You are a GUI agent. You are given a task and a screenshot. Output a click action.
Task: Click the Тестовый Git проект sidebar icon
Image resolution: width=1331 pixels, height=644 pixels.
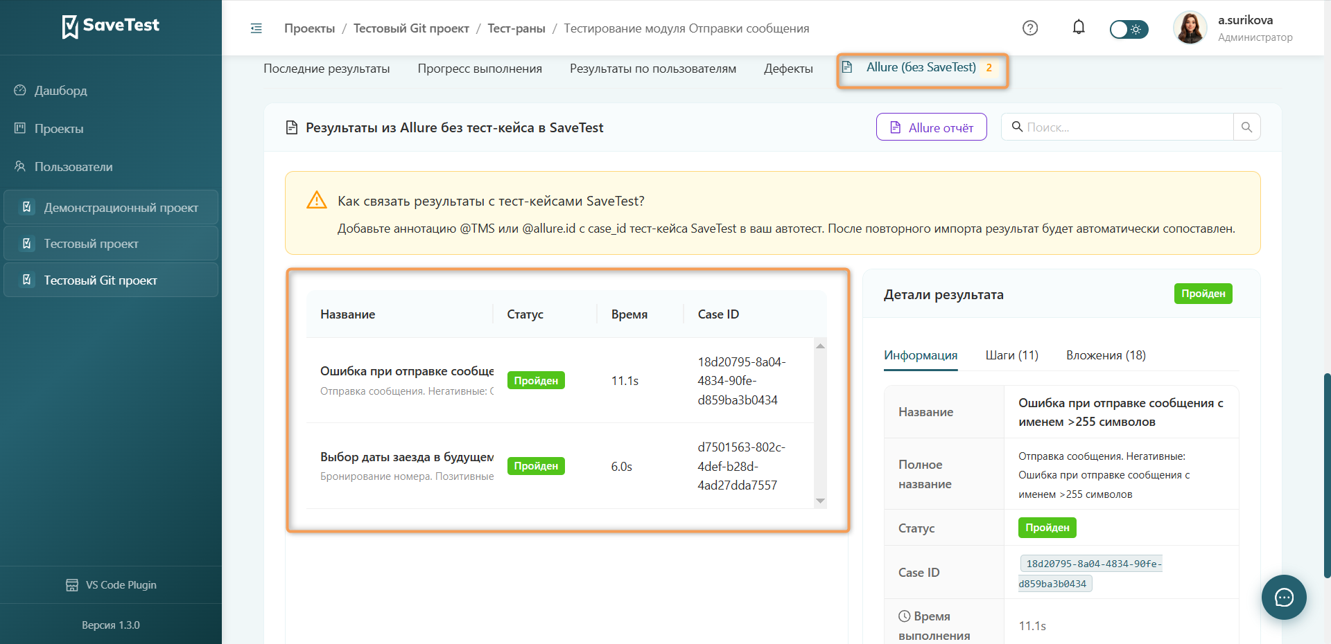[x=27, y=280]
